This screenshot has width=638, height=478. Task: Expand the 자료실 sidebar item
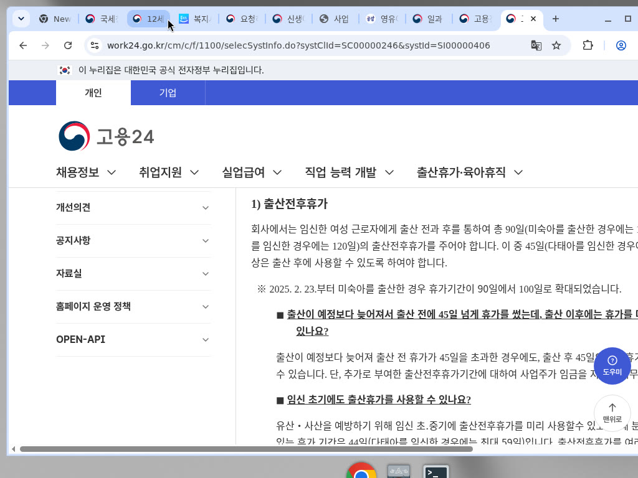pos(133,274)
